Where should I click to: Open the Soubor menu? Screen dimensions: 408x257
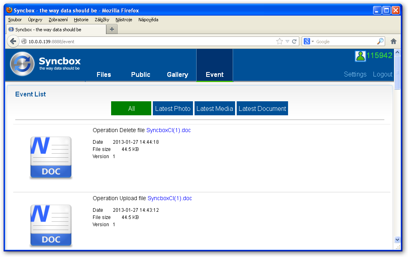point(15,20)
